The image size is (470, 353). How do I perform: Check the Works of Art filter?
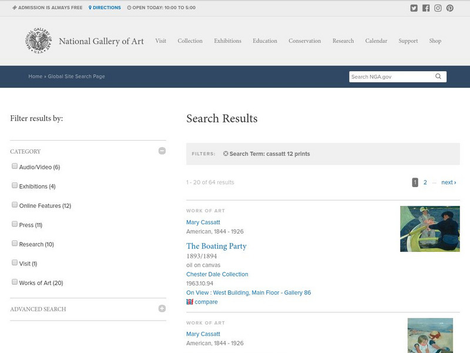point(14,282)
